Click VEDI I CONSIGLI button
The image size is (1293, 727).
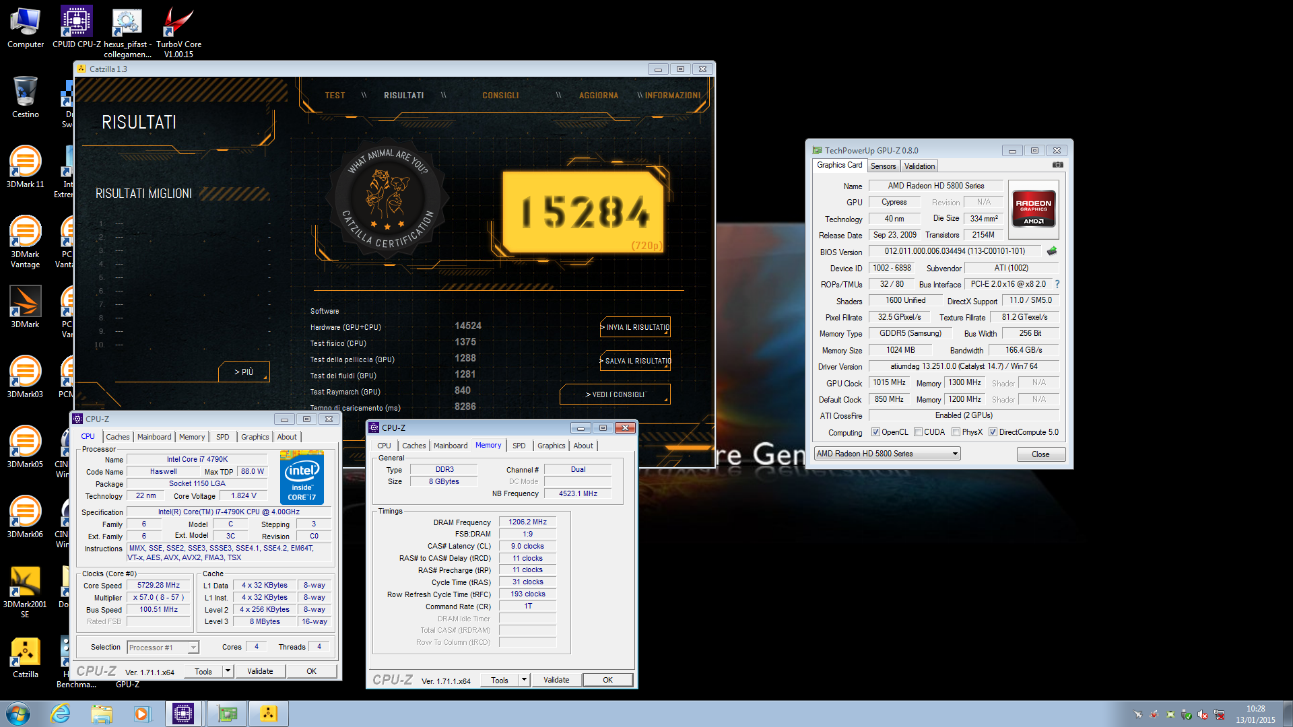(615, 394)
